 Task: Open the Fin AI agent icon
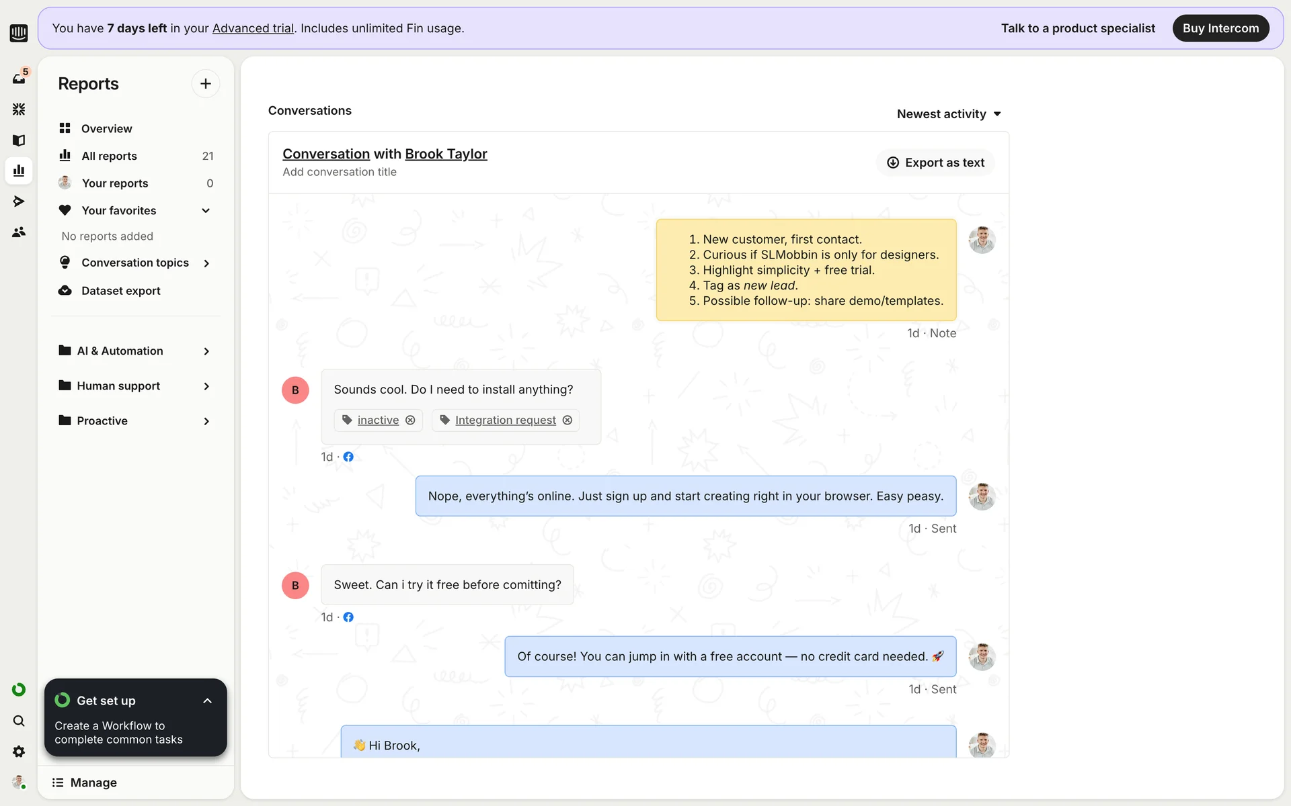[x=19, y=109]
